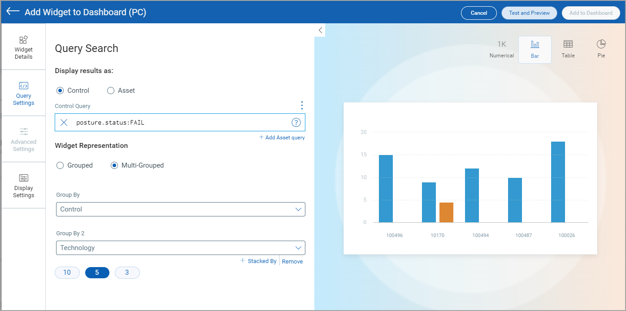Open the Widget Details tab
Viewport: 626px width, 311px height.
[x=23, y=47]
